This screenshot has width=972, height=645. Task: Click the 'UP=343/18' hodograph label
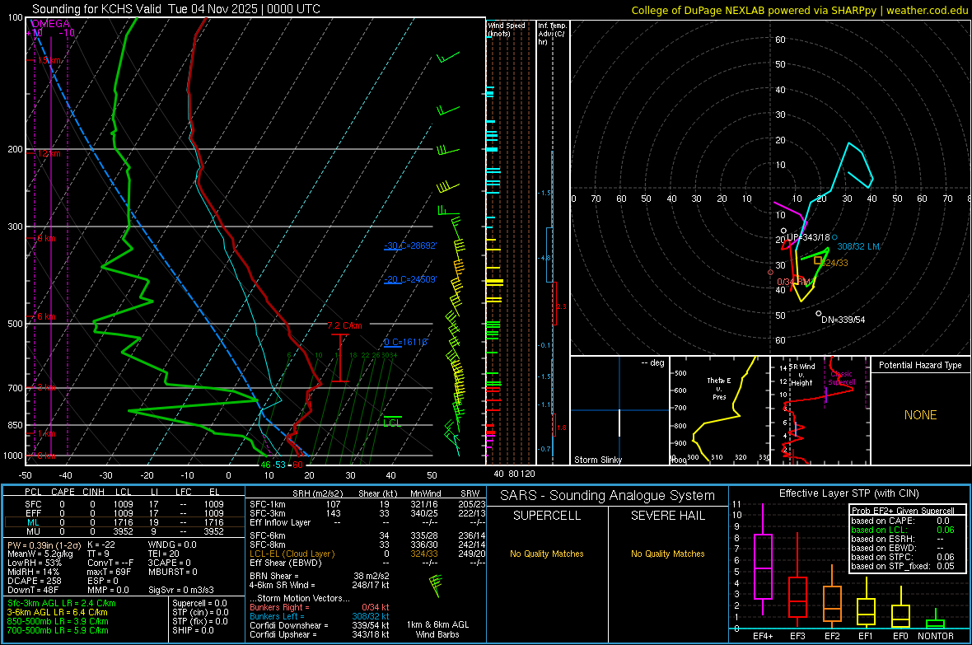[808, 237]
